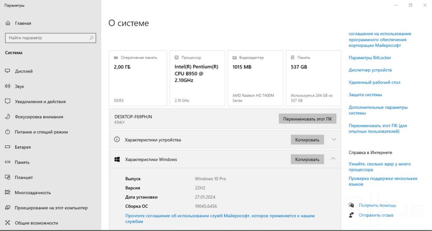Image resolution: width=432 pixels, height=231 pixels.
Task: Click the Windows 10 Pro edition value
Action: pyautogui.click(x=210, y=179)
